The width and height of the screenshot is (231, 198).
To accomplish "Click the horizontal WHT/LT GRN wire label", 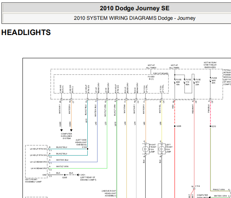I will (62, 166).
